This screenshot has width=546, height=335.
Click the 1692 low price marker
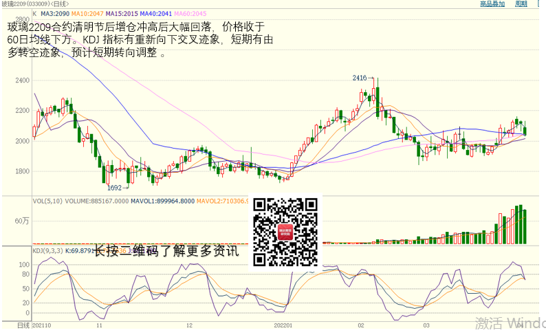pyautogui.click(x=114, y=187)
